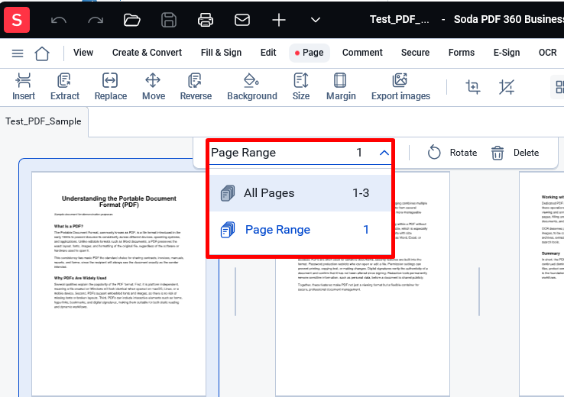
Task: Select the Insert page tool
Action: click(24, 86)
